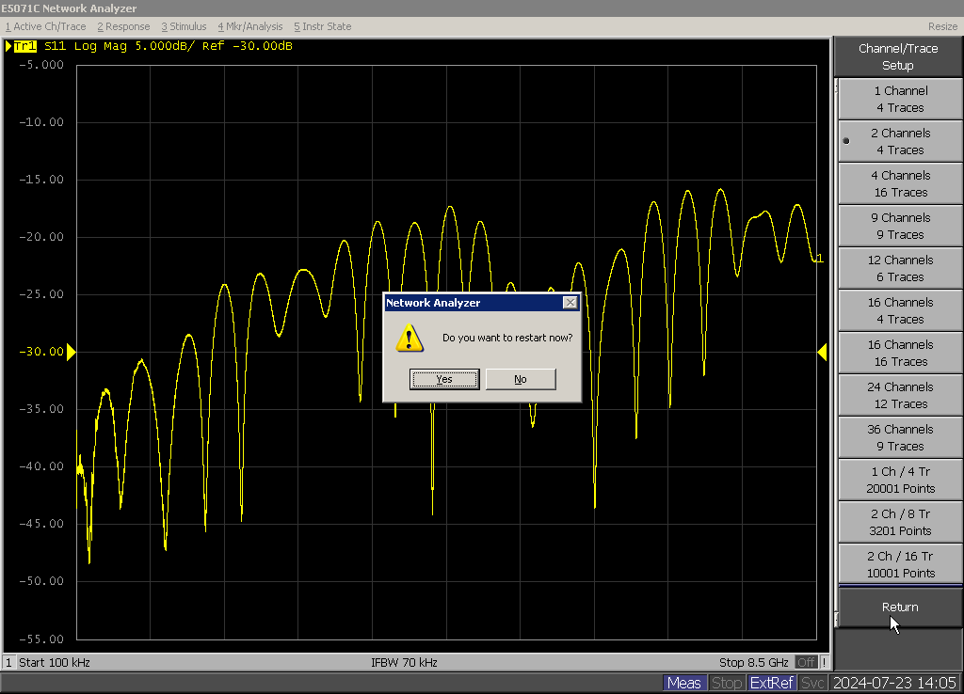The image size is (964, 694).
Task: Open the Stimulus menu
Action: (184, 26)
